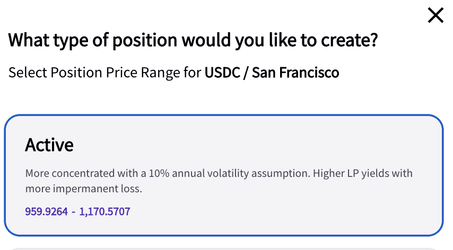Click San Francisco in the subtitle

coord(295,73)
